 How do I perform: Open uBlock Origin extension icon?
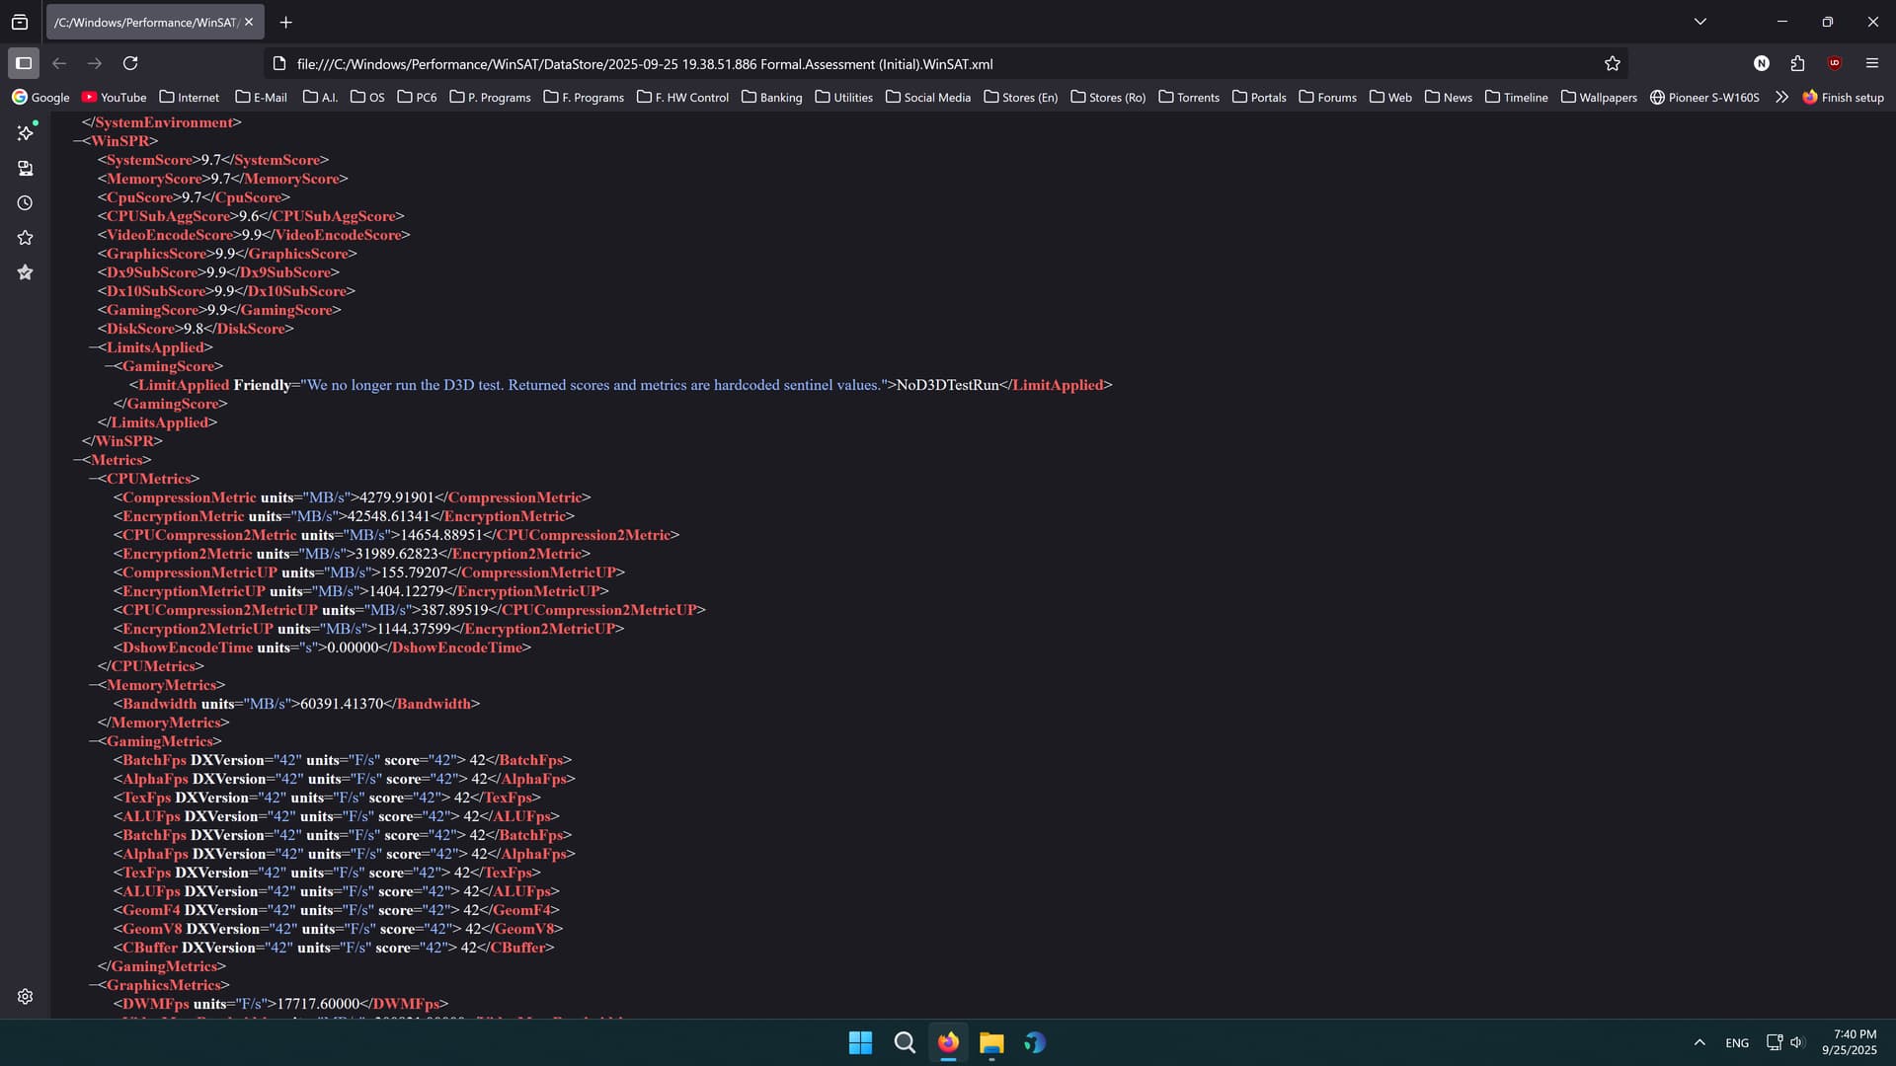tap(1835, 63)
